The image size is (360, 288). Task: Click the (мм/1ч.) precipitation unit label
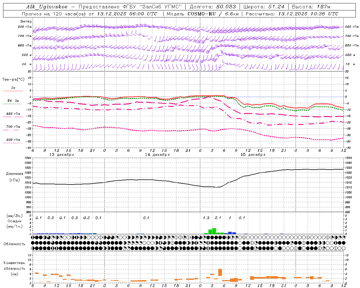(14, 226)
